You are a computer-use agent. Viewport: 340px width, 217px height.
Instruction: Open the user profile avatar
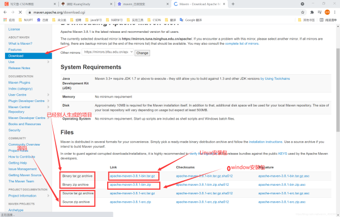[327, 12]
